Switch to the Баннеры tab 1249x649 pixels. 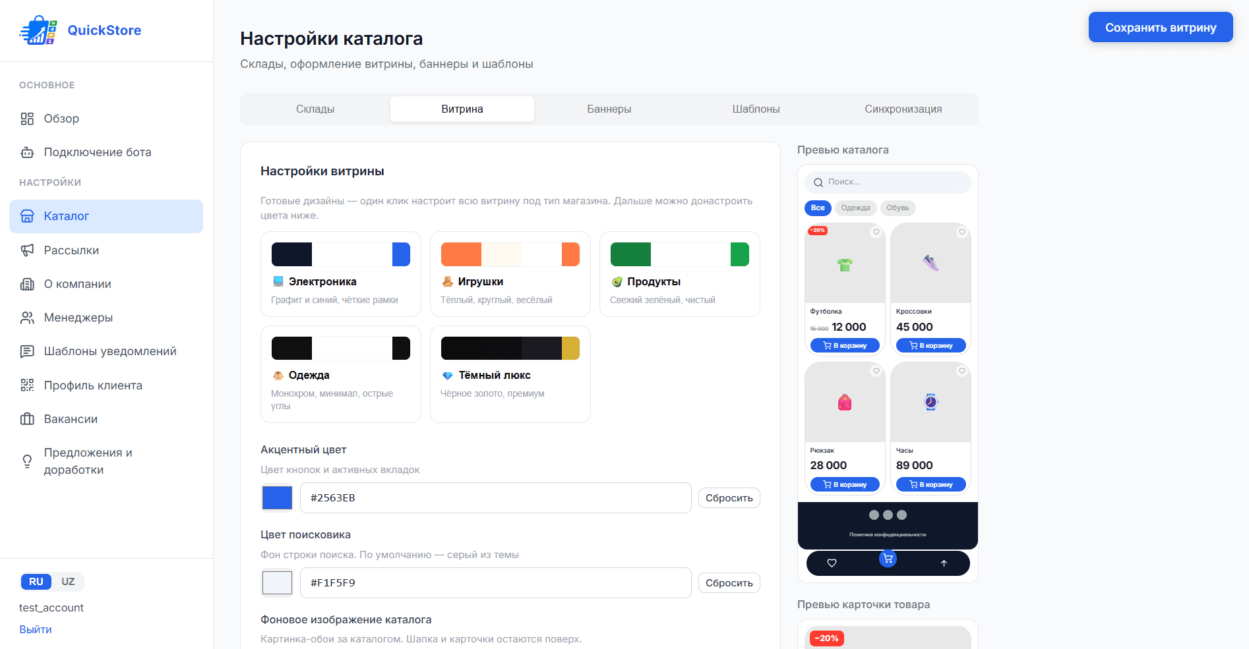(x=609, y=109)
